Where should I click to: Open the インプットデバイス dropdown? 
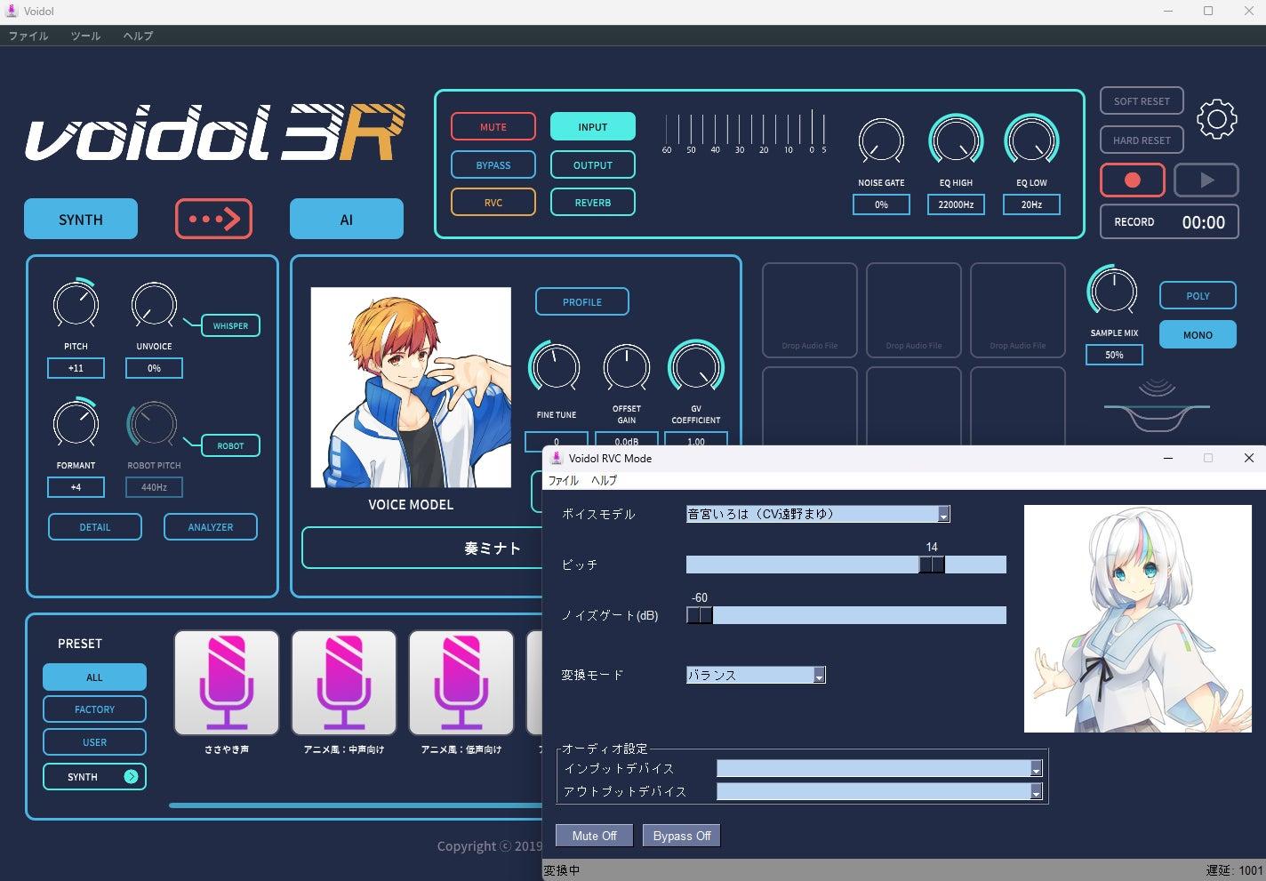click(x=879, y=768)
